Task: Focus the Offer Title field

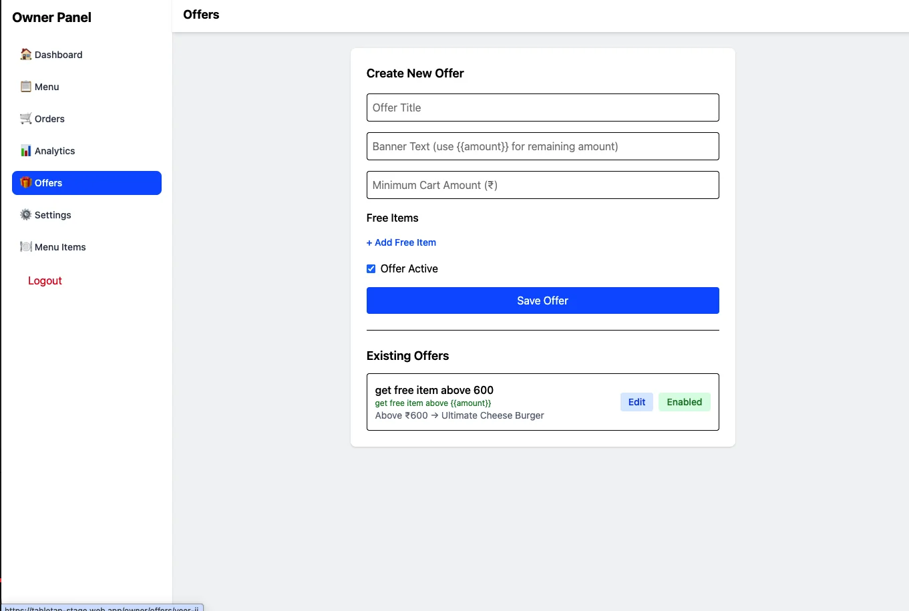Action: 542,108
